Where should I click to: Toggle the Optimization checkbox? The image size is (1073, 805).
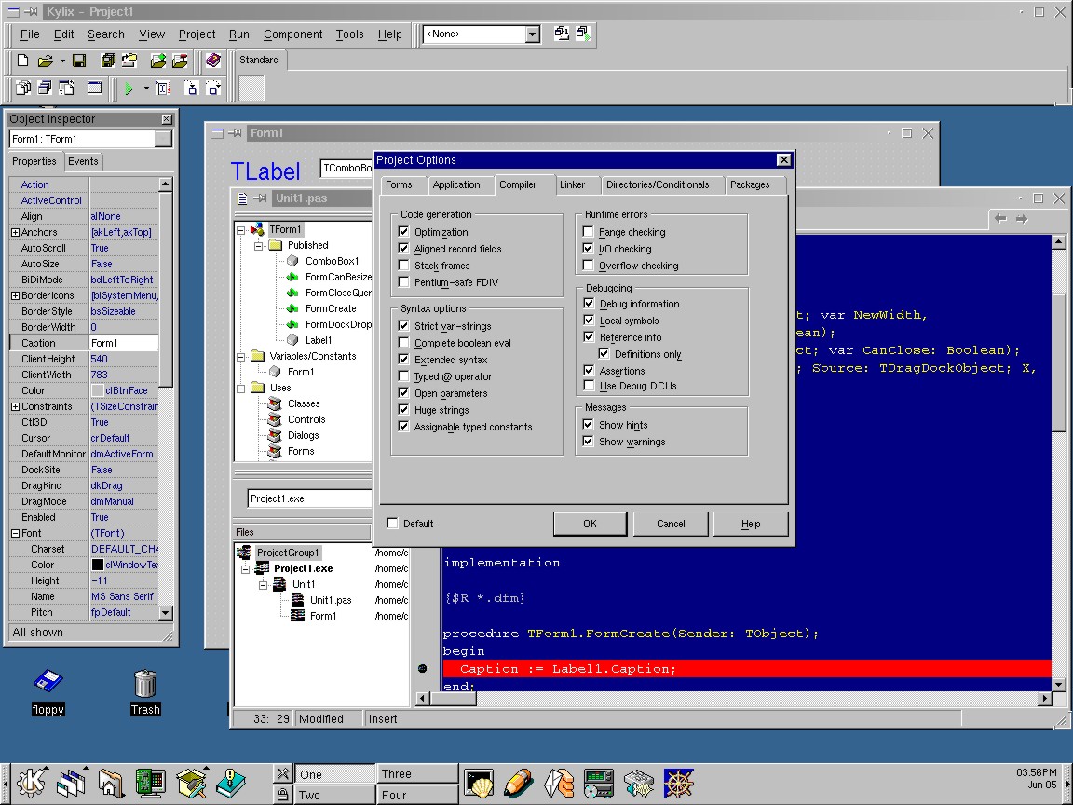pyautogui.click(x=403, y=232)
